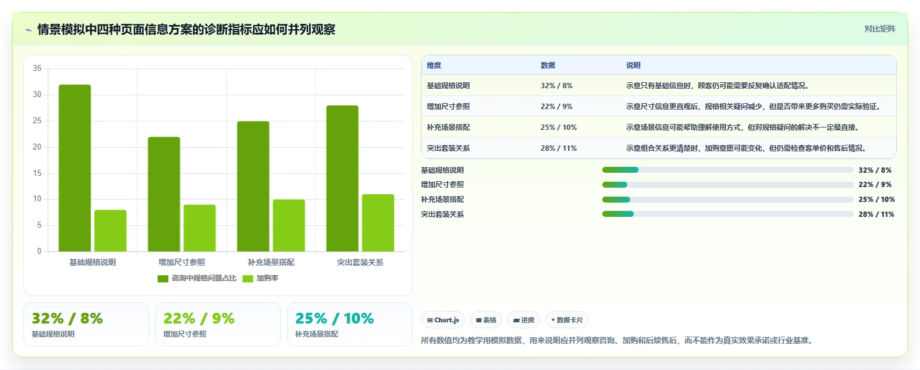Open the Chart.js chip
The height and width of the screenshot is (370, 920).
[x=443, y=320]
